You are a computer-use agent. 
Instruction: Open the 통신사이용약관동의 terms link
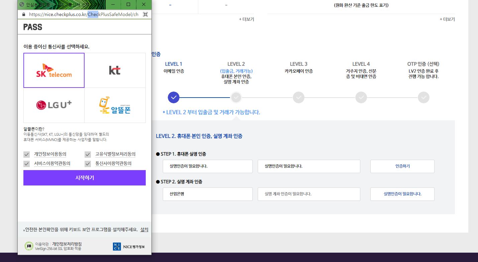pos(113,163)
